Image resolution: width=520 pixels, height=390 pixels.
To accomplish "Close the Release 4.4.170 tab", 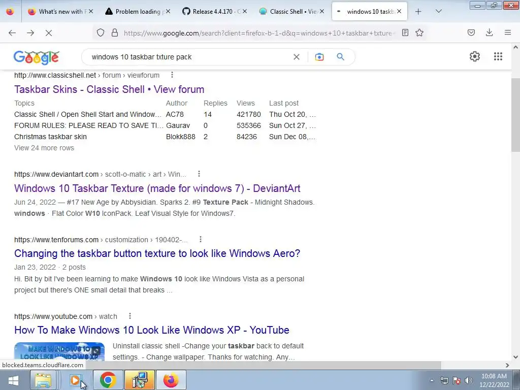I will [245, 12].
